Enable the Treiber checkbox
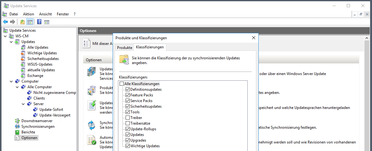 (x=128, y=118)
